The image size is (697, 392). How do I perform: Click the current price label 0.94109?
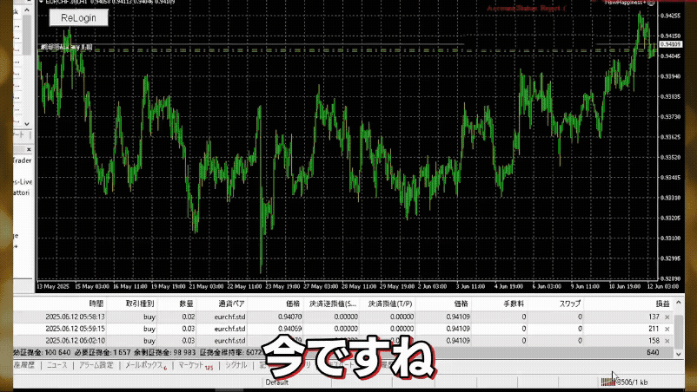click(x=671, y=44)
